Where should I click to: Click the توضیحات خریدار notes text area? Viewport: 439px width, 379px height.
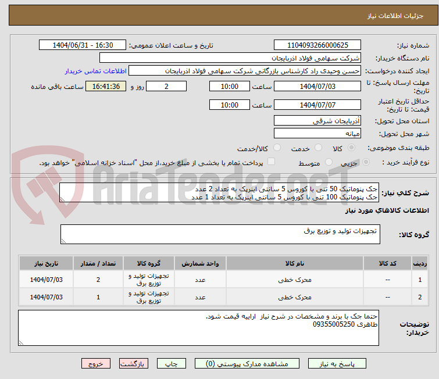click(199, 328)
